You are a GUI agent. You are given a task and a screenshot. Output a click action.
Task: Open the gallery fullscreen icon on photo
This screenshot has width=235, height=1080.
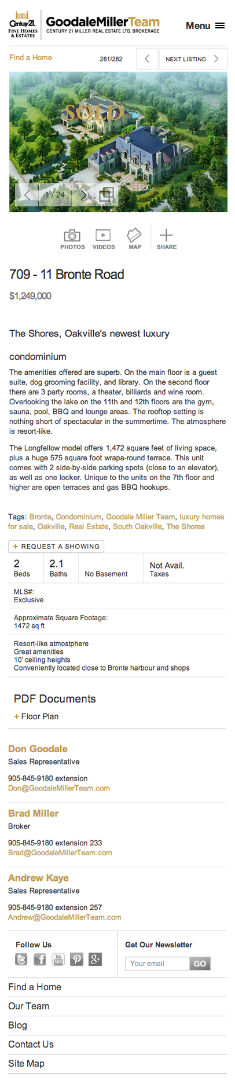(x=107, y=195)
